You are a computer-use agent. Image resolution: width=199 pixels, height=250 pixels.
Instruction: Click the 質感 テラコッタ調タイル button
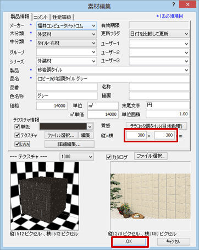157,126
